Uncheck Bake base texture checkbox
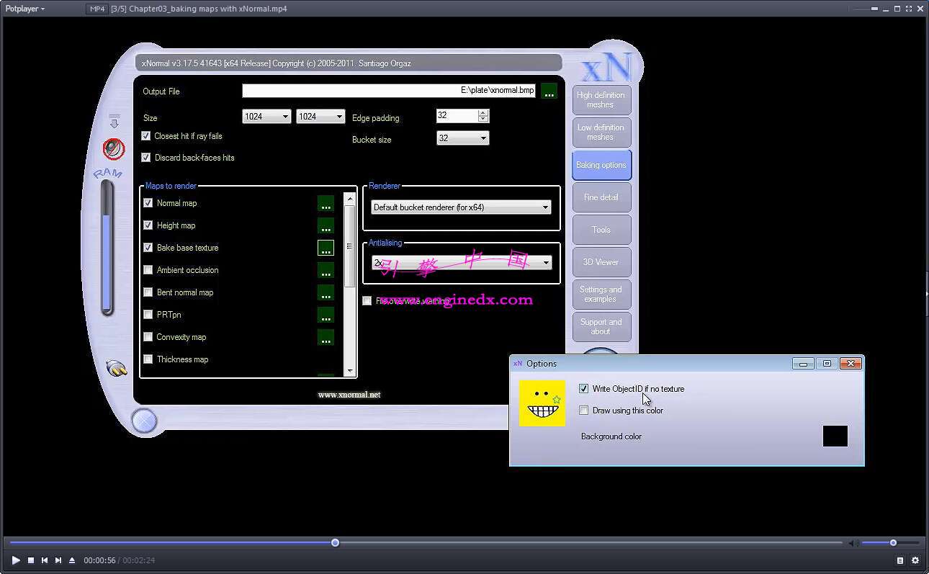This screenshot has height=574, width=929. click(x=148, y=248)
